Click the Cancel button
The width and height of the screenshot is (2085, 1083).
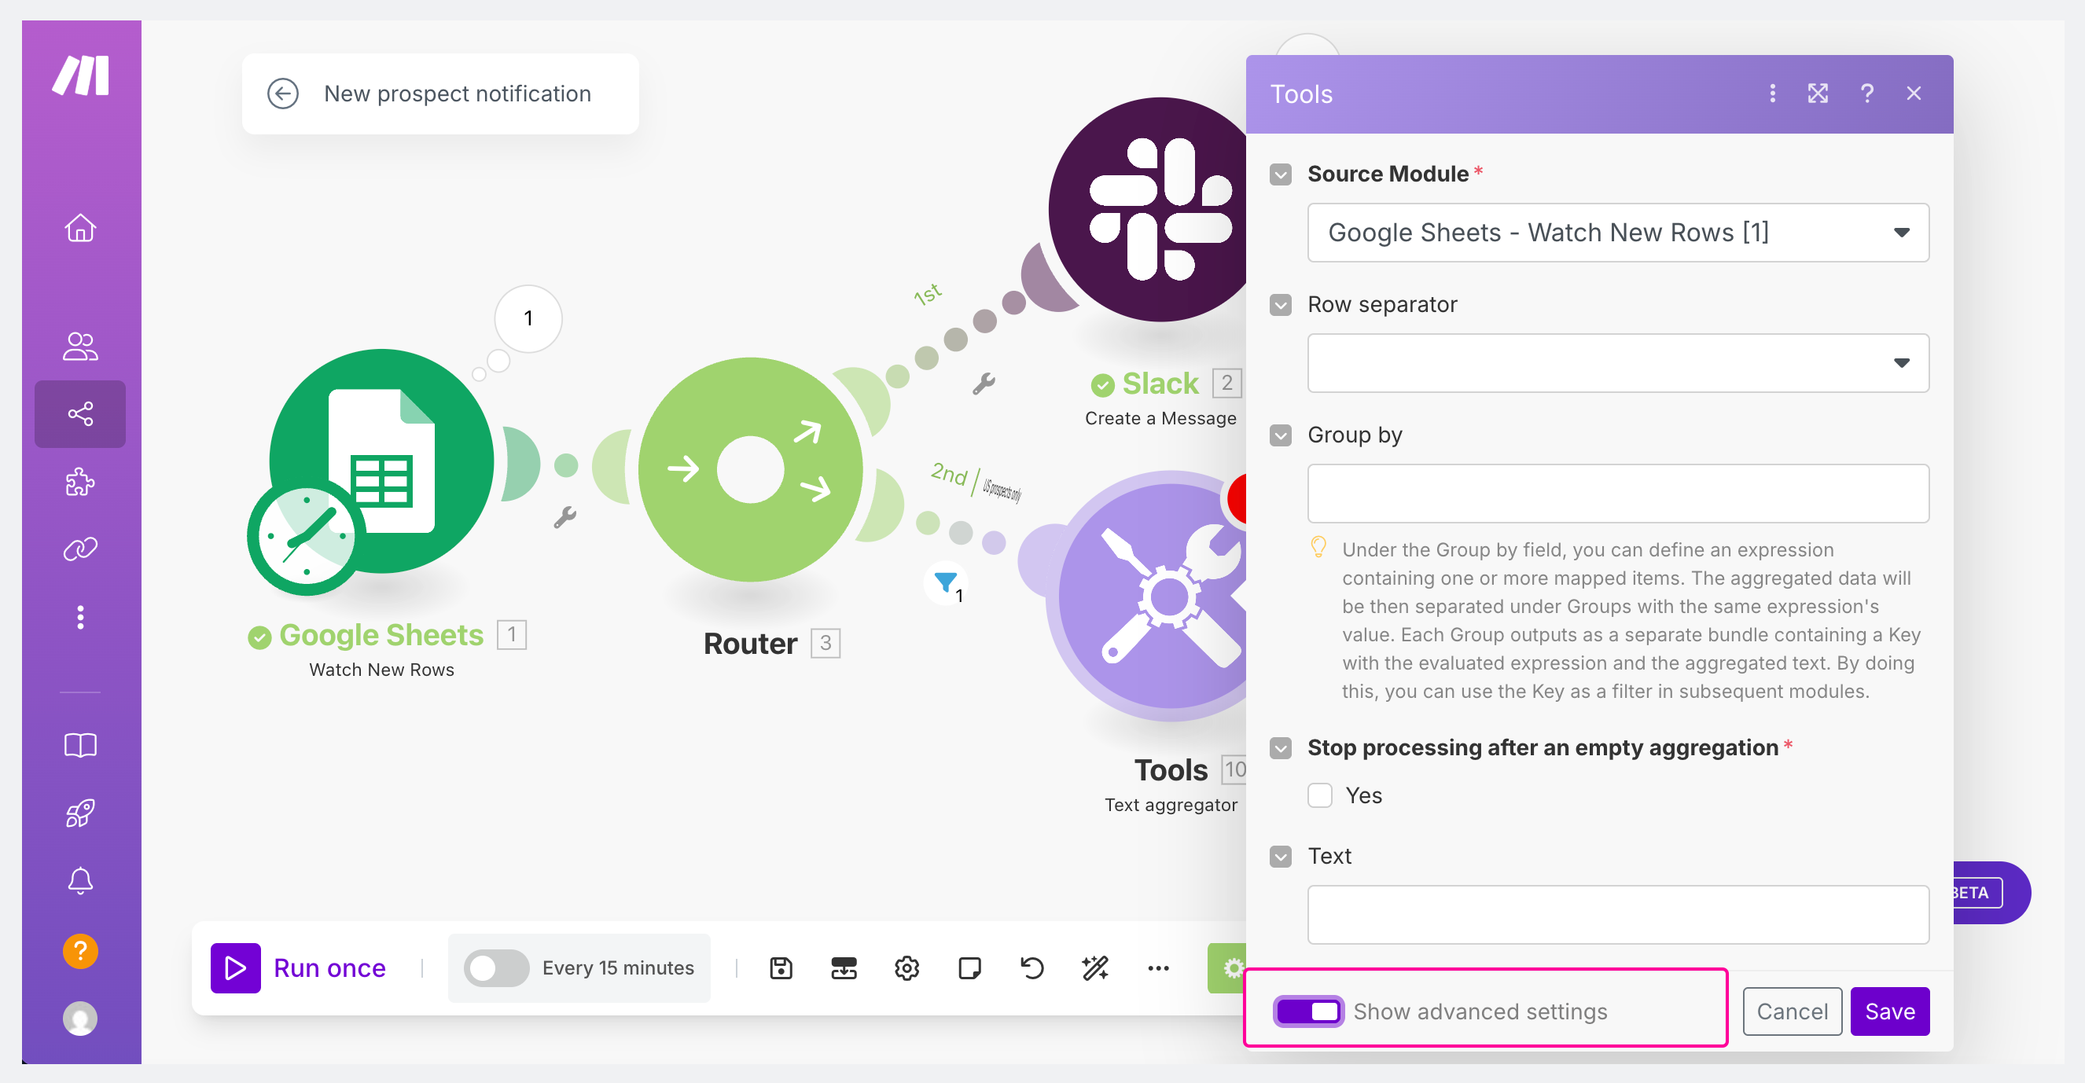1792,1011
